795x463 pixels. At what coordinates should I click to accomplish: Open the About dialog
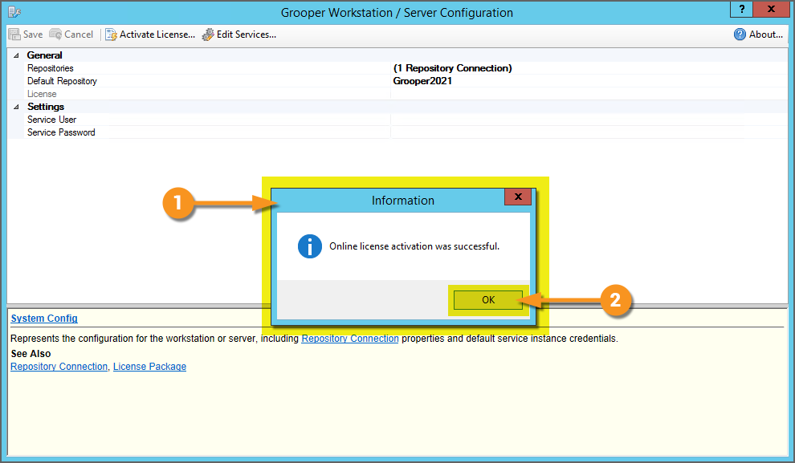759,35
